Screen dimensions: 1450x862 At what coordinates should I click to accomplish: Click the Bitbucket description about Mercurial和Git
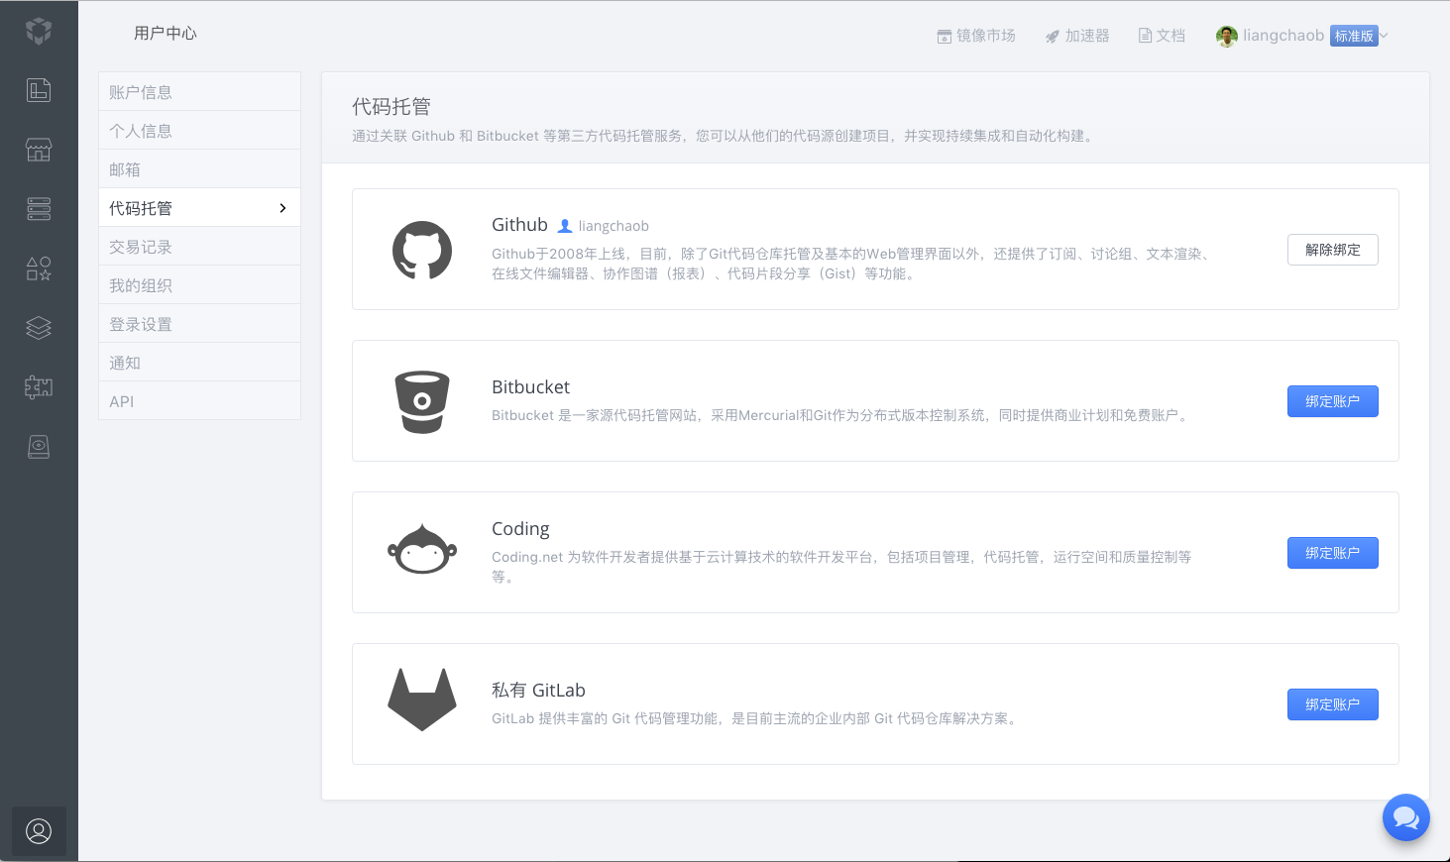tap(841, 415)
